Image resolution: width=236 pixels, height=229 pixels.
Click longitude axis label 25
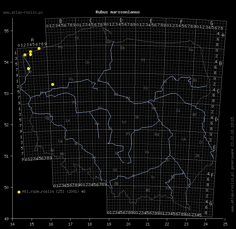225,224
